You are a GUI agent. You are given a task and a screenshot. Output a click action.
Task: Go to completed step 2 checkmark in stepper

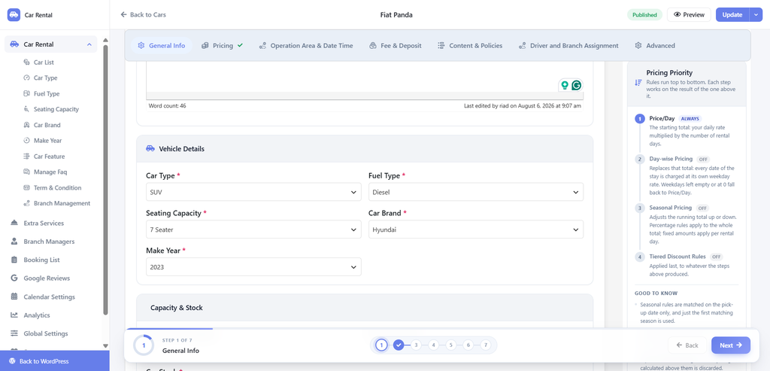click(x=399, y=345)
